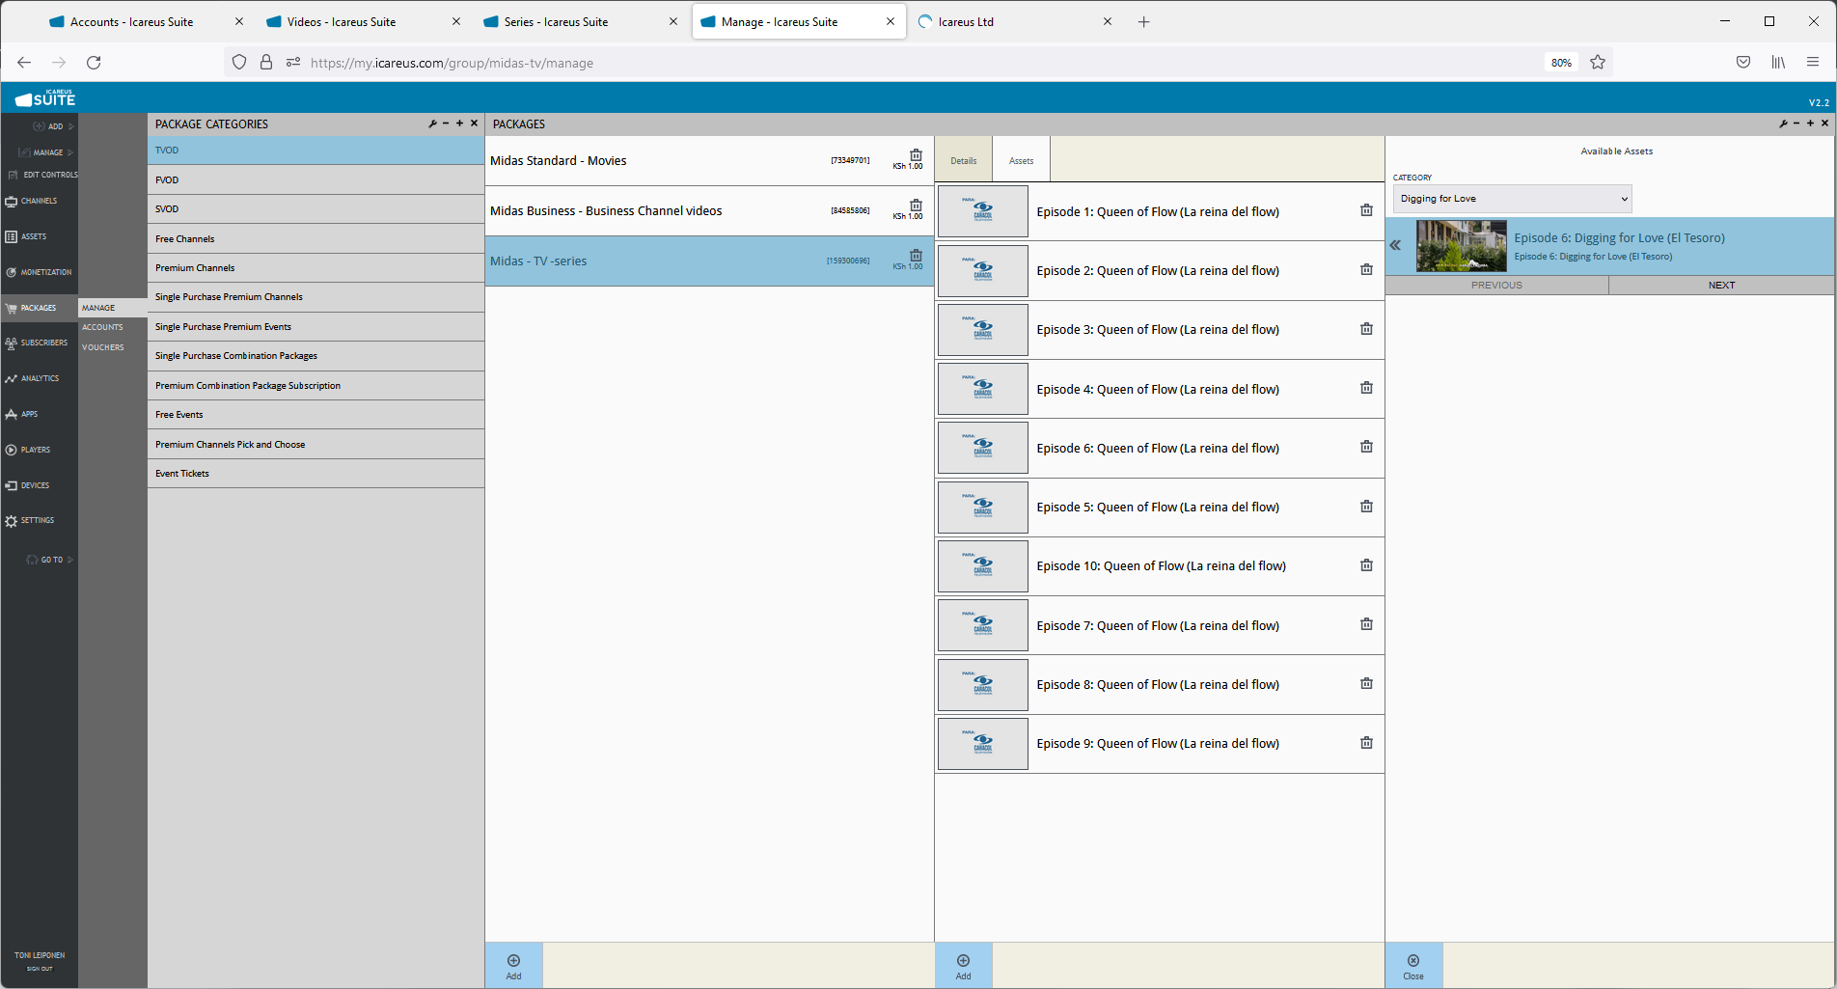Bookmark this page with the star icon

pos(1598,63)
